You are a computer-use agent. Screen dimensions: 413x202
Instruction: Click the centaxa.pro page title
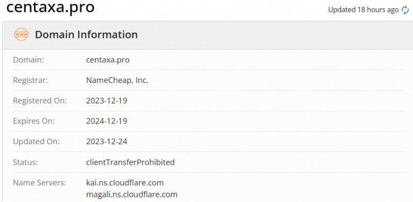[x=50, y=7]
